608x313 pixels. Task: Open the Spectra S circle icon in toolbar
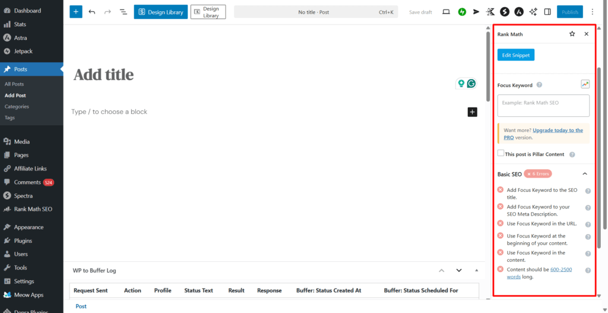(x=505, y=12)
